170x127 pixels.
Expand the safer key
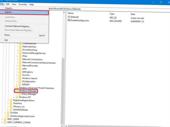click(17, 69)
